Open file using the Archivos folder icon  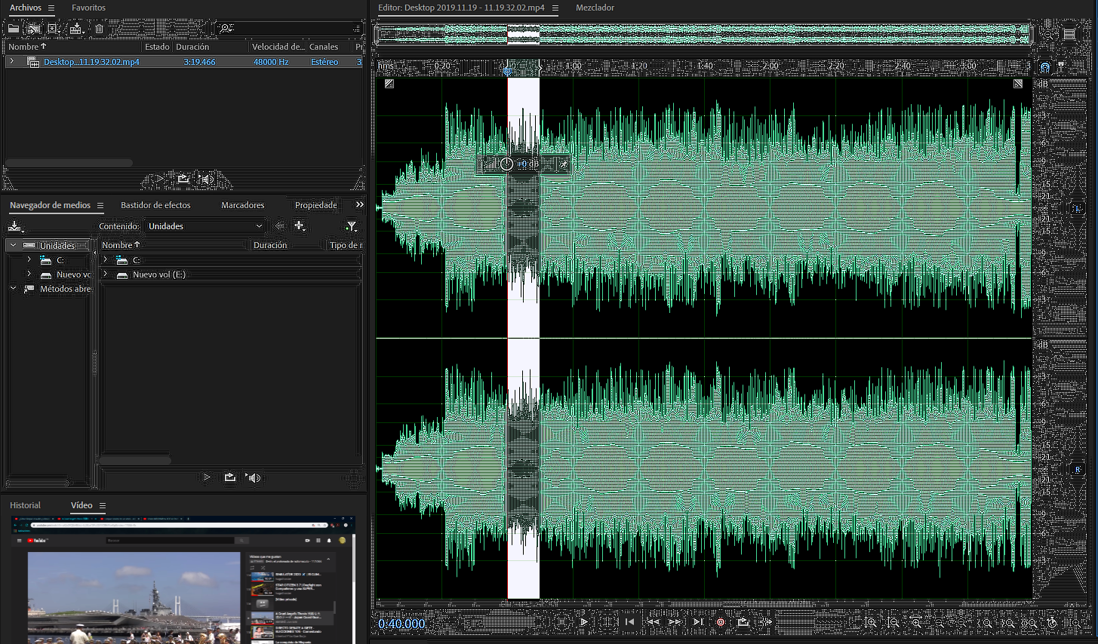[x=14, y=29]
